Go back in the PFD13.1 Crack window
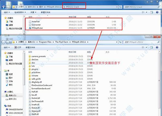The width and height of the screenshot is (162, 116). click(x=4, y=7)
